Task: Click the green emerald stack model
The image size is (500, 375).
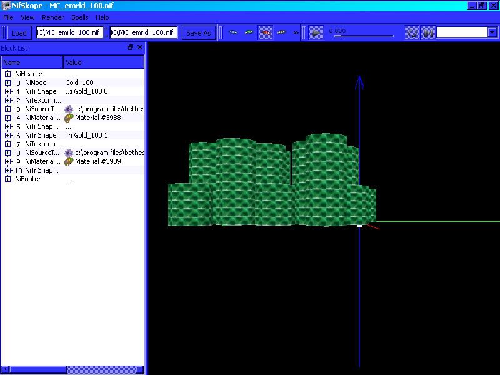Action: [272, 180]
